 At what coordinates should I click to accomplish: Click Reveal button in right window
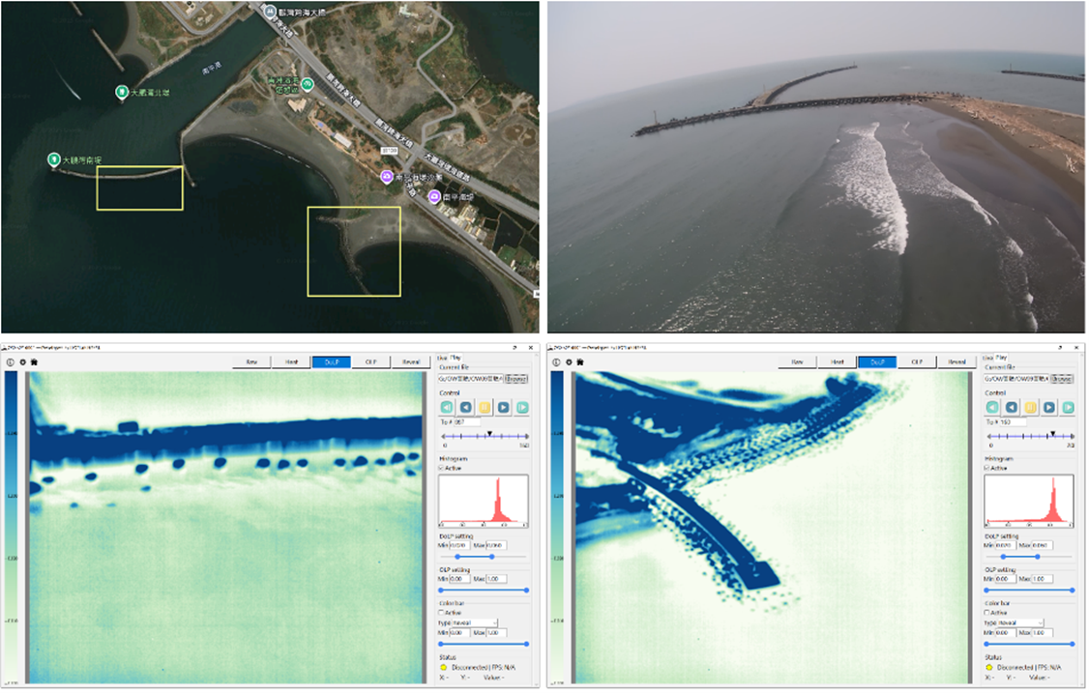957,362
